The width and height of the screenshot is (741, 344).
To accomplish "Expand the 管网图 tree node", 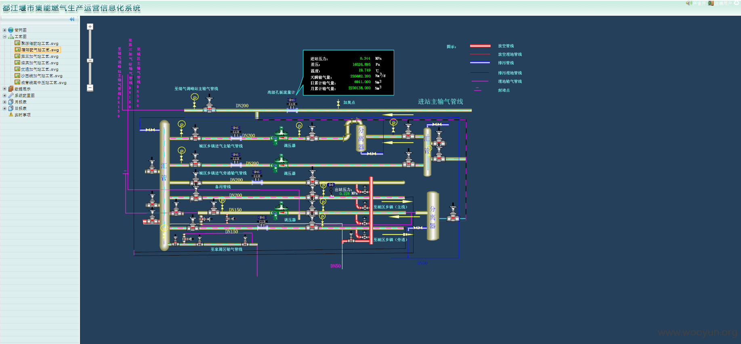I will point(4,30).
